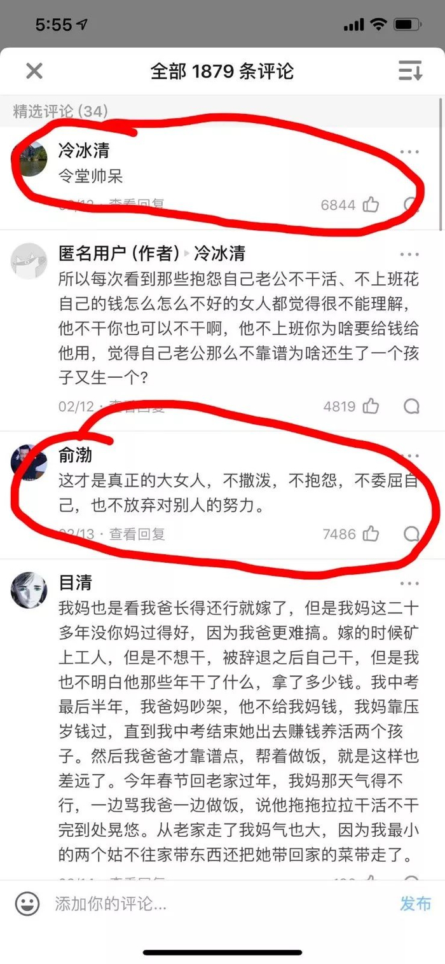This screenshot has height=964, width=445.
Task: Open the emoji picker in comment bar
Action: point(27,904)
